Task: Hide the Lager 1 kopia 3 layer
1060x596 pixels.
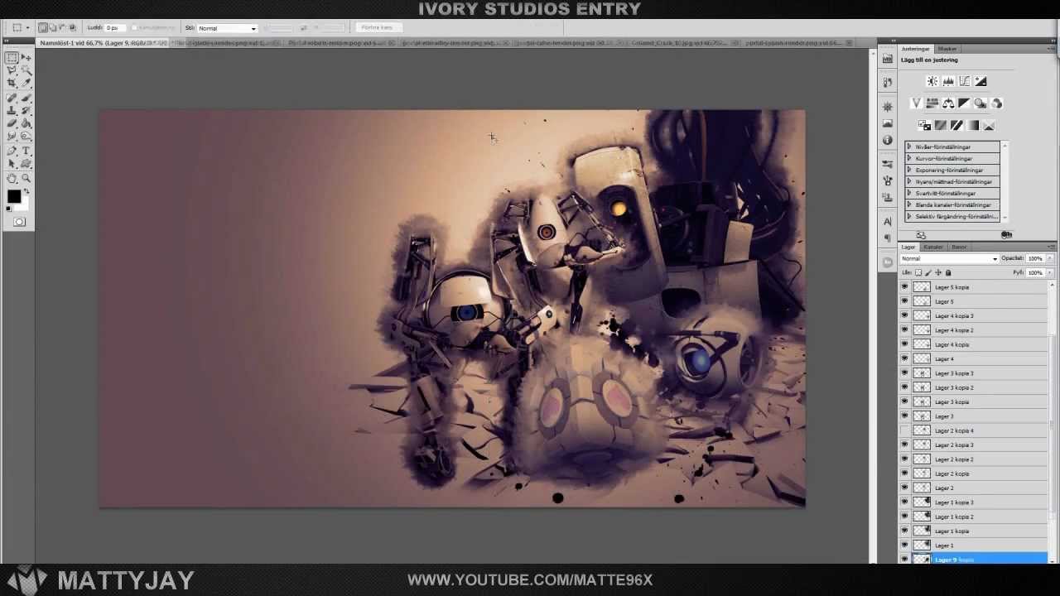Action: [904, 502]
